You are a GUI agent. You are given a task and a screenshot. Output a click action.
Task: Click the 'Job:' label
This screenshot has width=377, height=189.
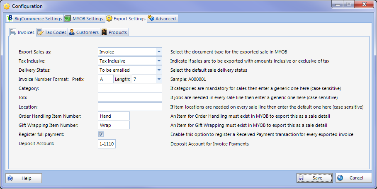pos(23,97)
